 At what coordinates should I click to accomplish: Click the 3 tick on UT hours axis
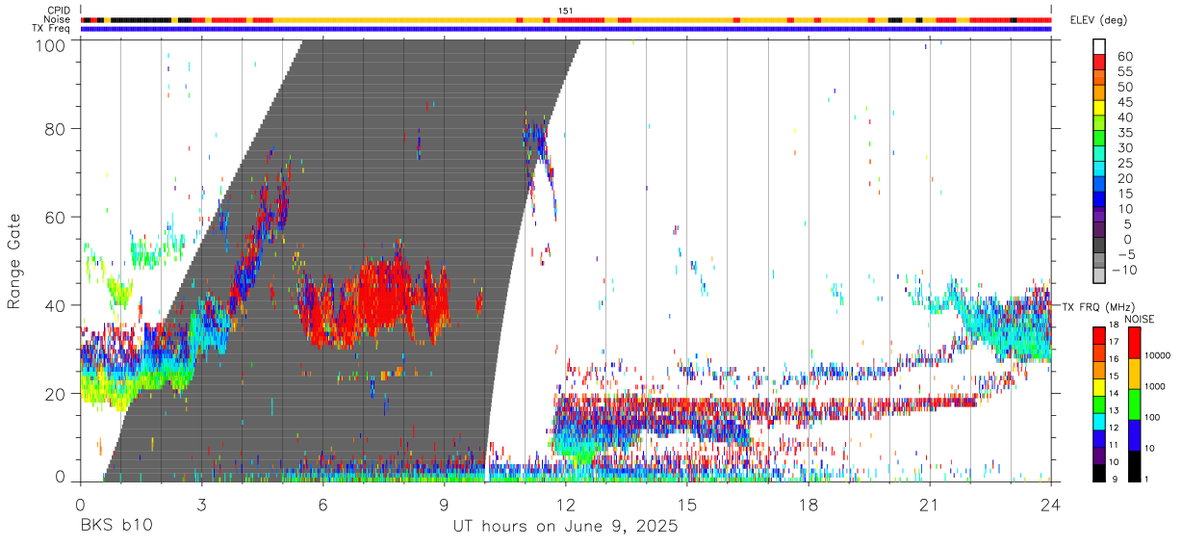(201, 504)
